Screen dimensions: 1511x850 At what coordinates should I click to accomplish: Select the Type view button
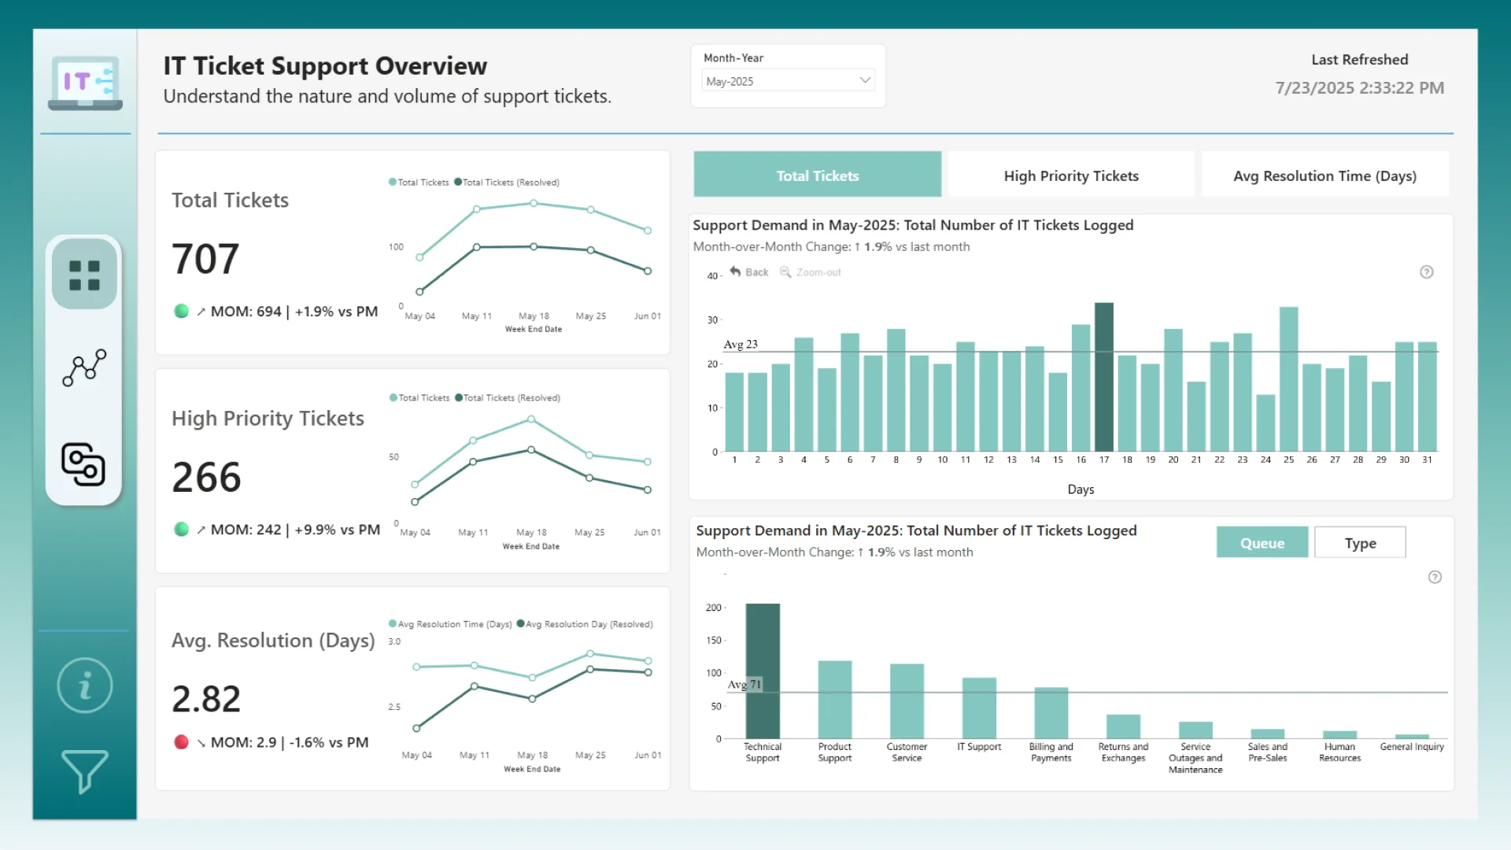(1360, 542)
